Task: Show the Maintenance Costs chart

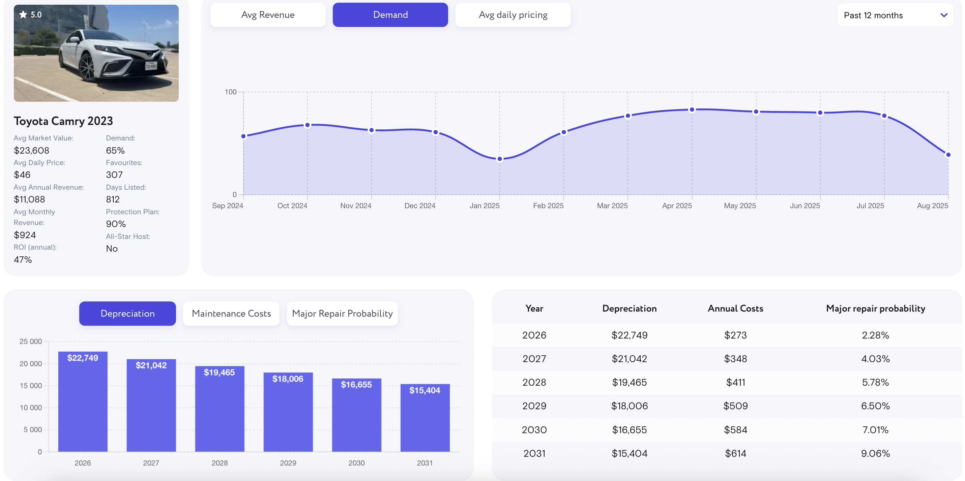Action: point(231,313)
